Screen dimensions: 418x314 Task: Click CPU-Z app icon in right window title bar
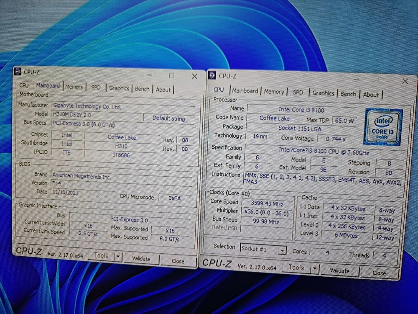[x=212, y=75]
